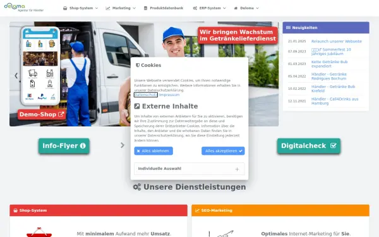Click the chevron next to Info-Flyer
379x237 pixels.
pos(123,145)
